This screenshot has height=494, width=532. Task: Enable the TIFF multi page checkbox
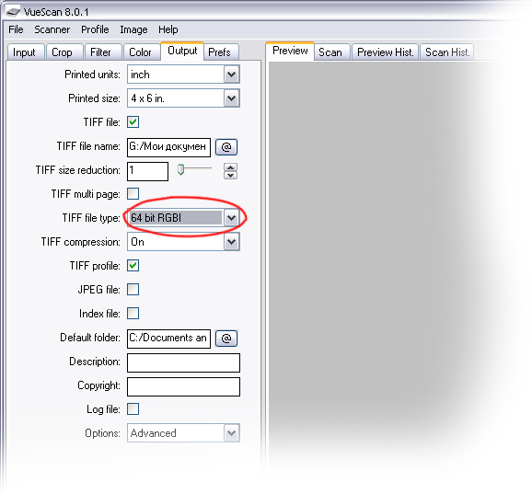click(133, 194)
